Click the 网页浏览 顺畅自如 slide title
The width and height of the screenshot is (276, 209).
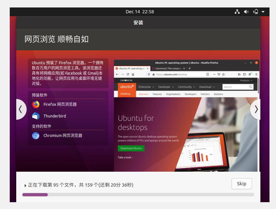coord(56,39)
